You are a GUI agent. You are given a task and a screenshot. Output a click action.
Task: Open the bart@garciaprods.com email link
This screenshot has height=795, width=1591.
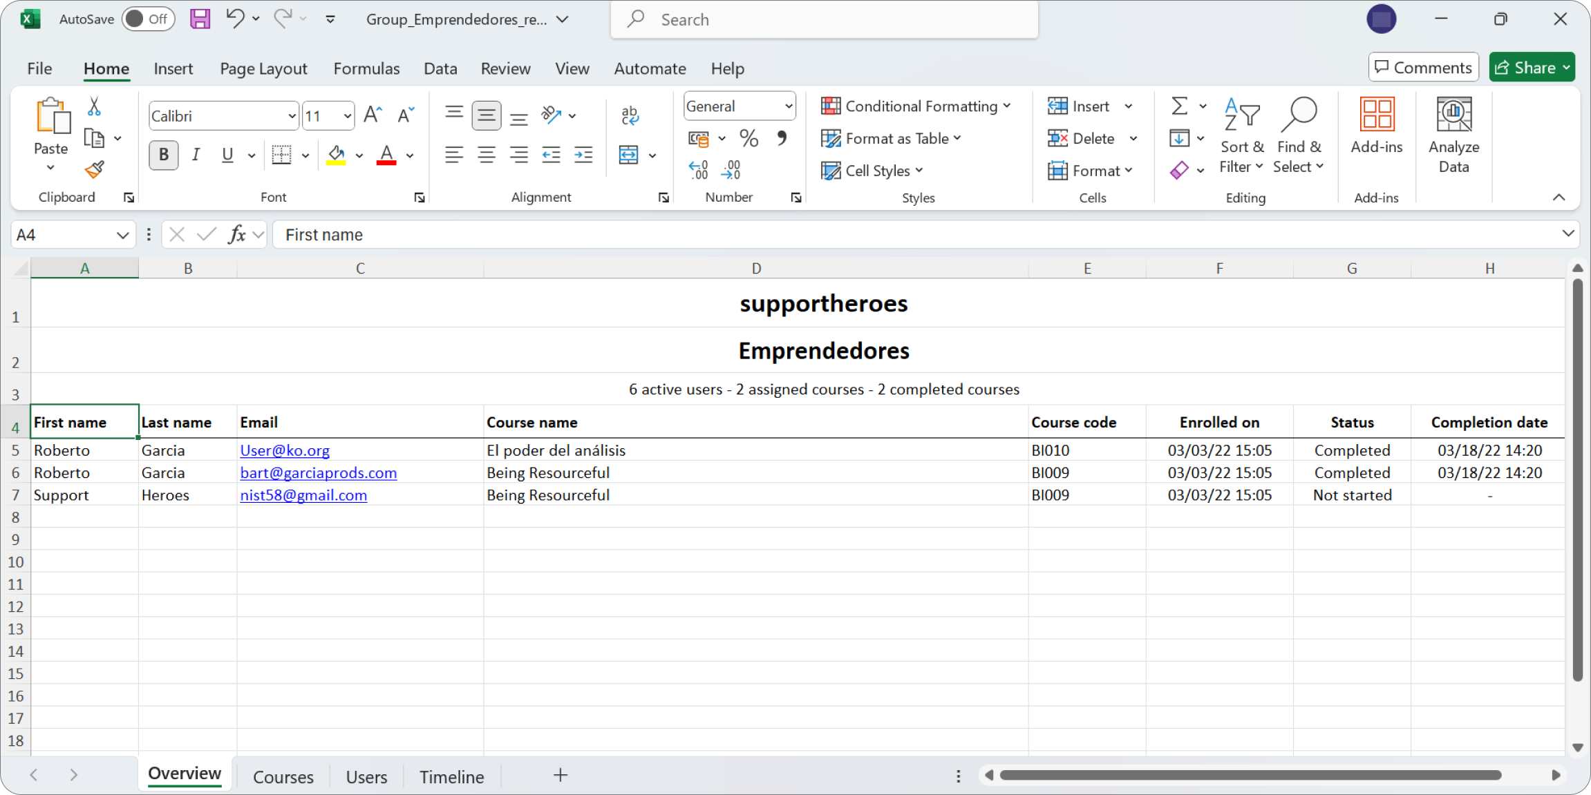tap(319, 472)
